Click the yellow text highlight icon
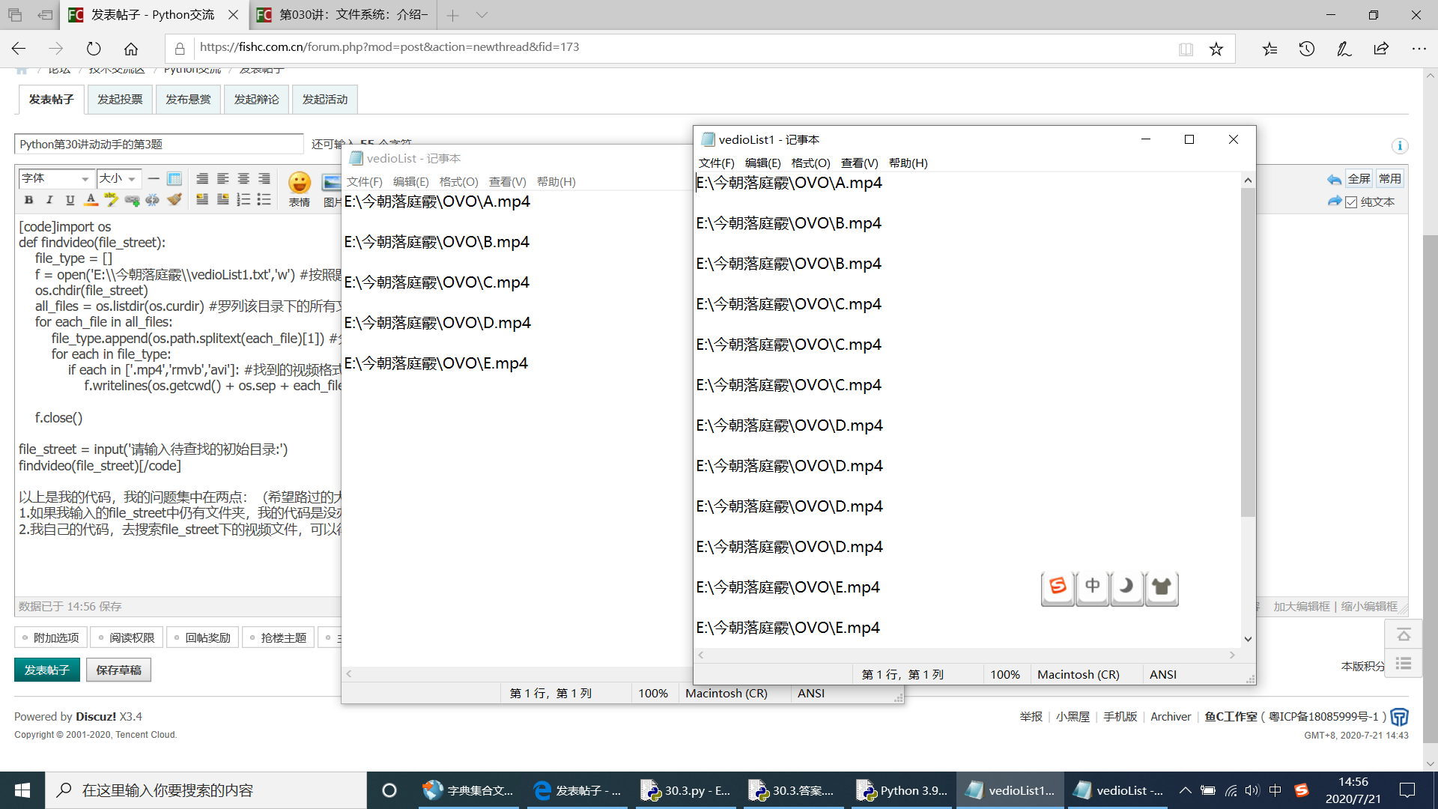The image size is (1438, 809). tap(112, 199)
